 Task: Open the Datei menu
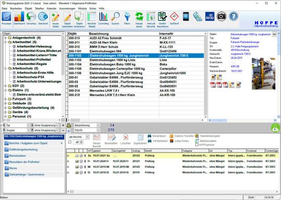click(x=4, y=8)
